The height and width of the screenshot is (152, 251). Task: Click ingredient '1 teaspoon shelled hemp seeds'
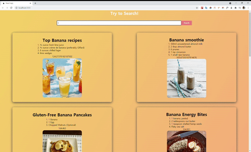187,124
